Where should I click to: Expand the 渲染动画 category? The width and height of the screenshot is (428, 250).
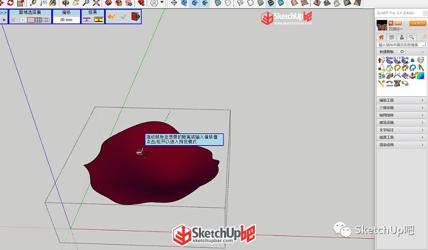[401, 145]
